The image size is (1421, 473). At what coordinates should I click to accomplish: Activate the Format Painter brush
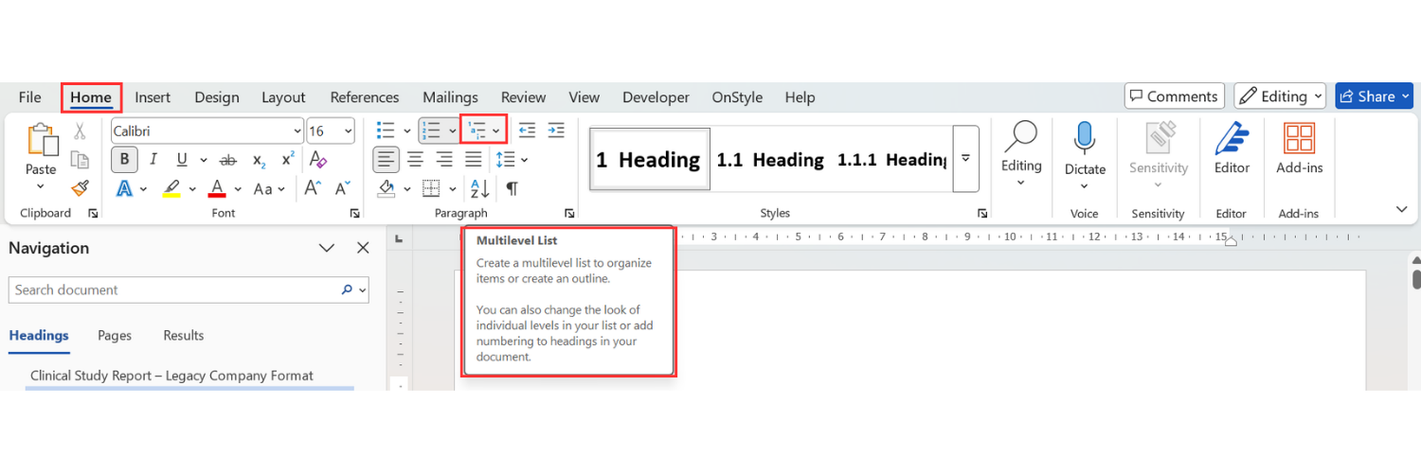pos(81,188)
